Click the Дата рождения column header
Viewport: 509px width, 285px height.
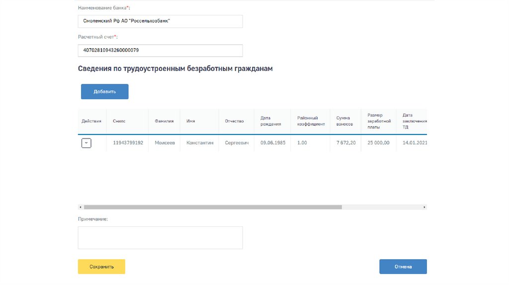271,121
